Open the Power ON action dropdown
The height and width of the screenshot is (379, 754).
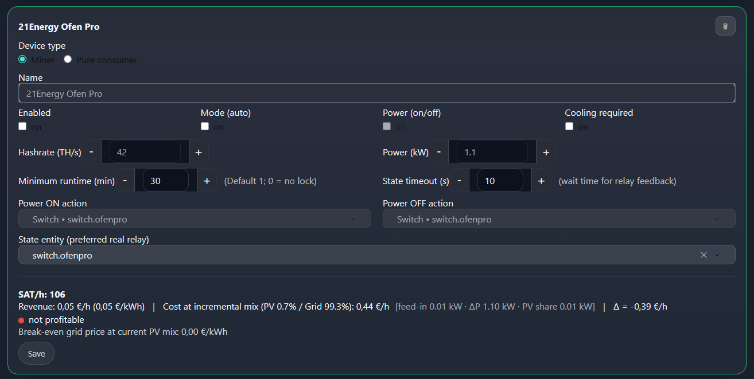click(x=195, y=219)
